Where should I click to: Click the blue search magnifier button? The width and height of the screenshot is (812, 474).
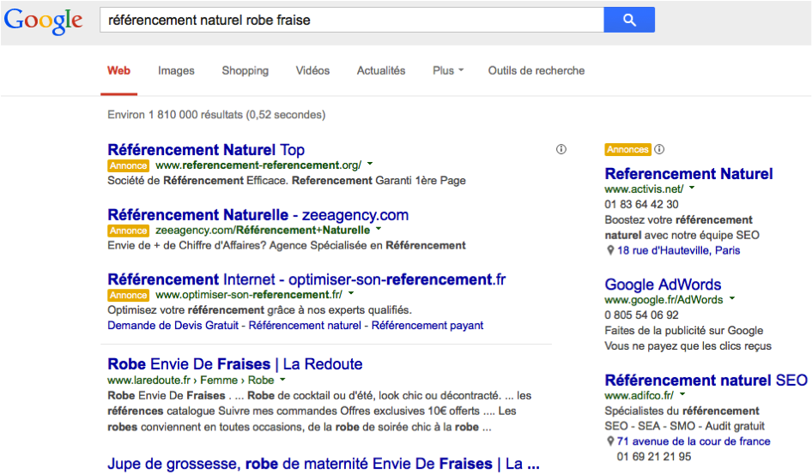click(x=628, y=20)
